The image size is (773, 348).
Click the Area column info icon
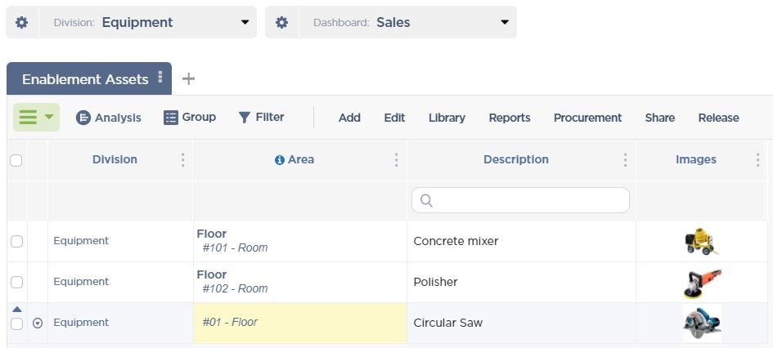[280, 160]
